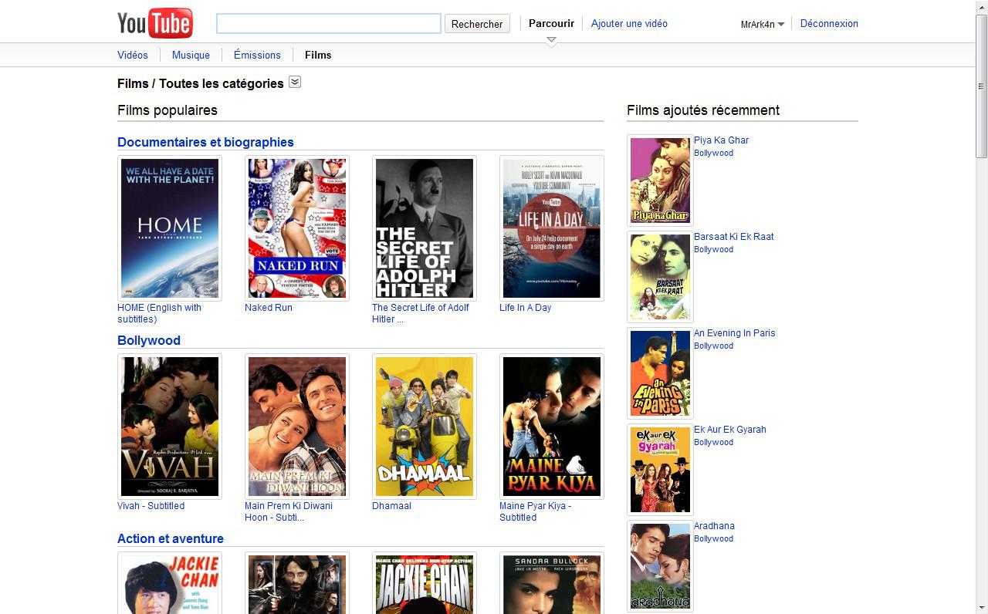
Task: Click Bollywood label under Aradhana
Action: (x=713, y=538)
